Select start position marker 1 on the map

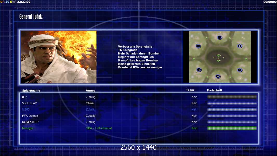240,70
